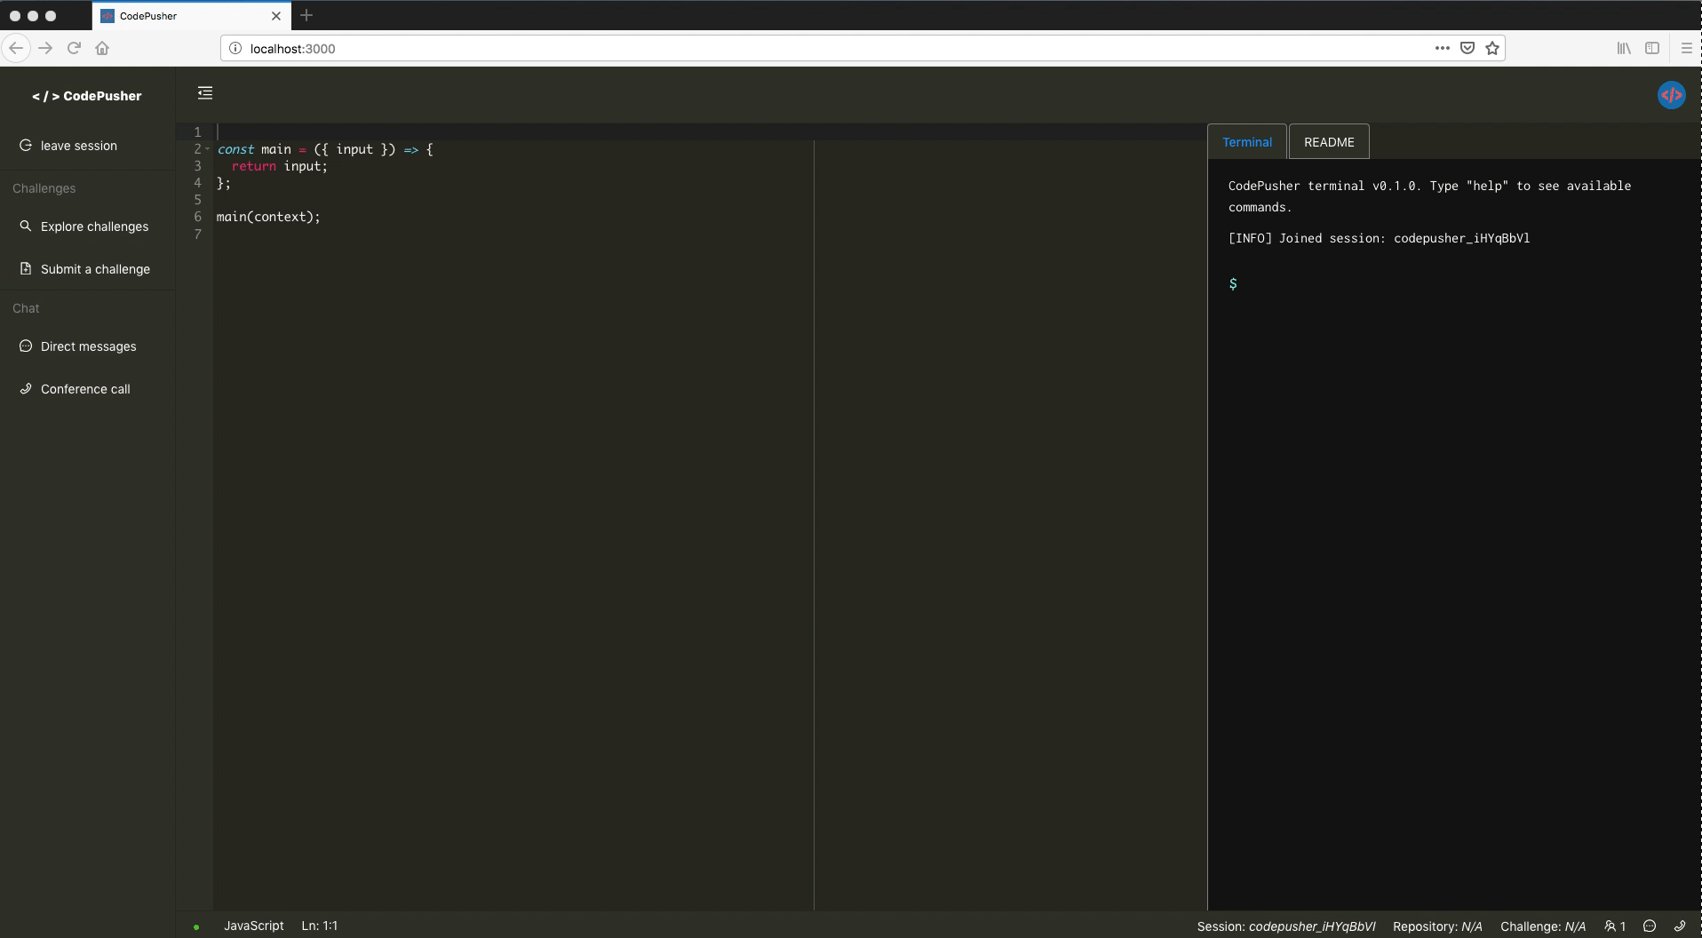Start a Conference call
Viewport: 1702px width, 938px height.
88,389
